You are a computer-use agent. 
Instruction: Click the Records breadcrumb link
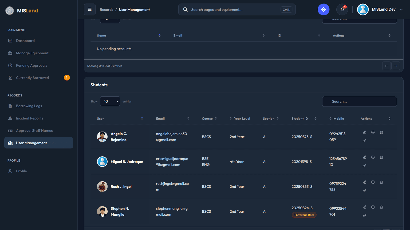click(107, 10)
